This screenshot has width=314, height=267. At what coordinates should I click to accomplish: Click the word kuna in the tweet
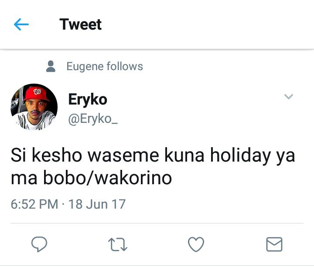click(x=184, y=155)
